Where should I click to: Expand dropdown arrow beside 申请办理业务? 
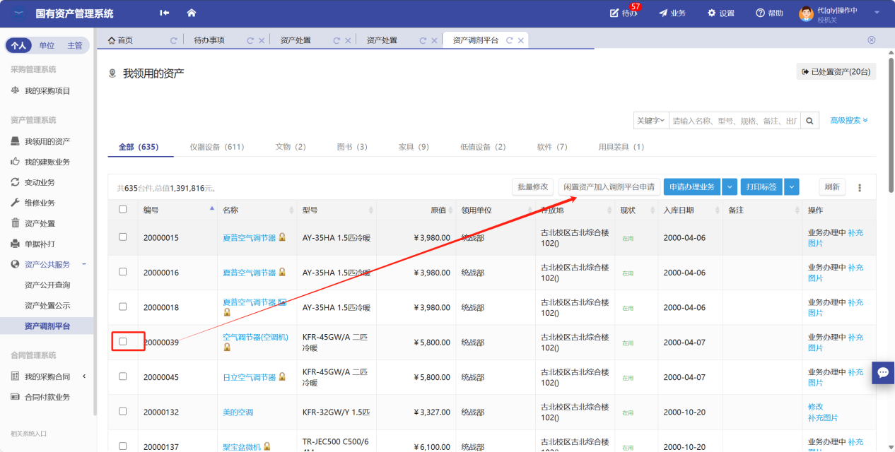pos(730,187)
